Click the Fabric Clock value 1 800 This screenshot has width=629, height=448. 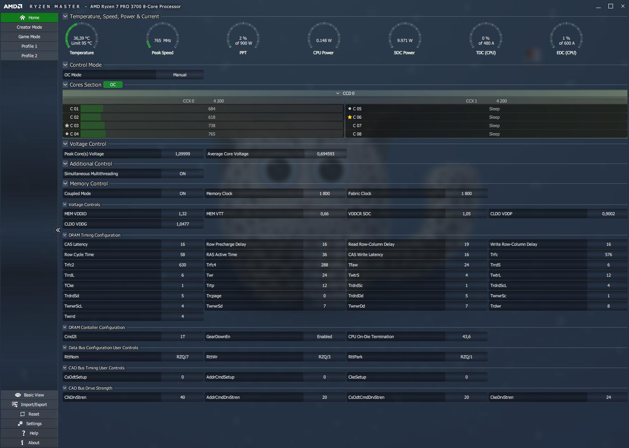pyautogui.click(x=466, y=193)
